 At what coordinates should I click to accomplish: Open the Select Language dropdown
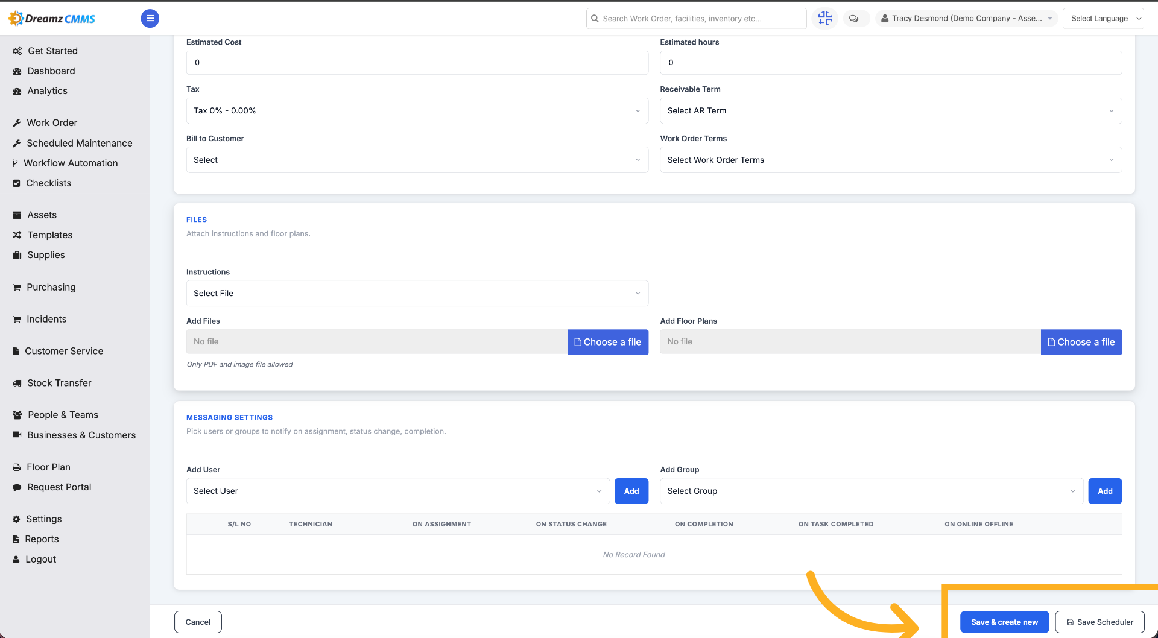(1103, 19)
